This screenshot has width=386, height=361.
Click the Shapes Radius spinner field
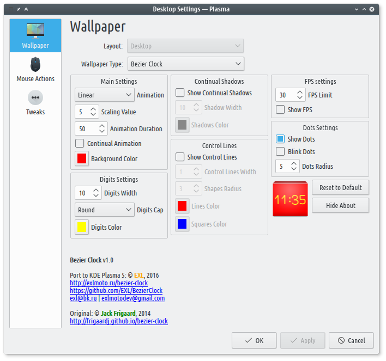pos(189,188)
